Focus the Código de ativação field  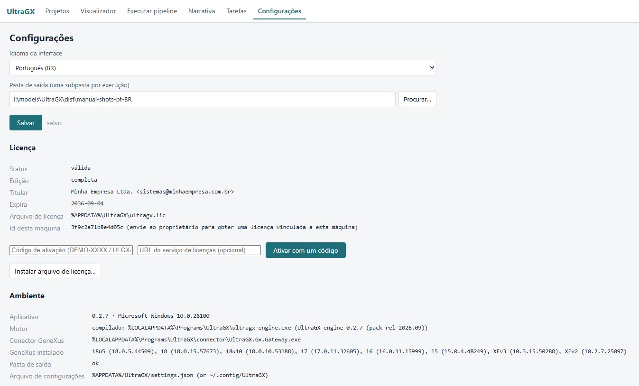pos(71,250)
